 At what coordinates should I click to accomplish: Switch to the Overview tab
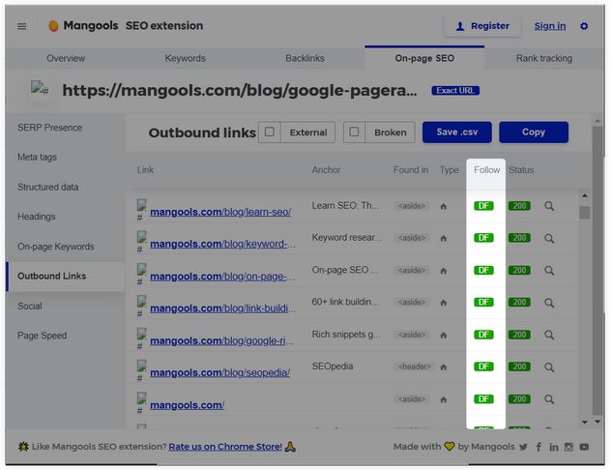(66, 59)
